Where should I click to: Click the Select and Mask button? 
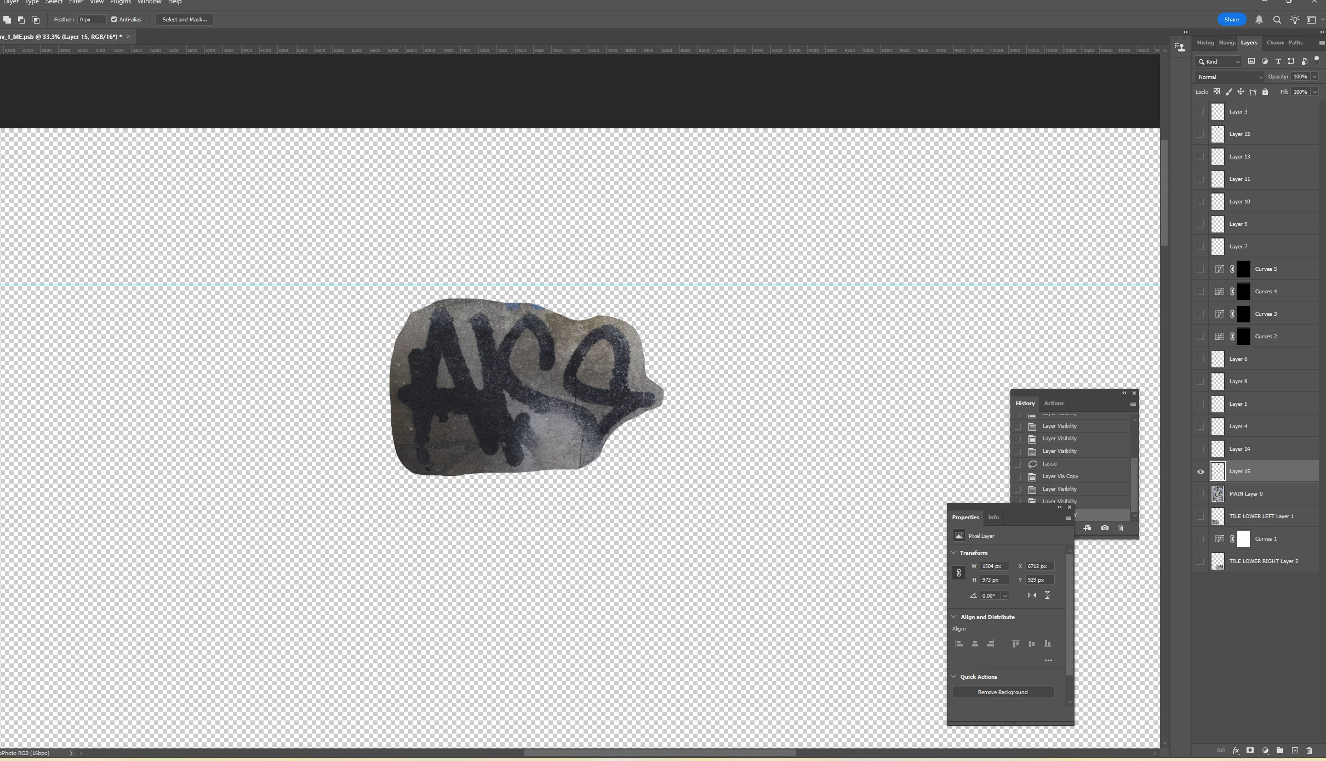184,20
